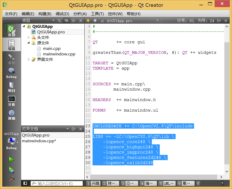Click the editor horizontal scrollbar track
The height and width of the screenshot is (189, 232).
[x=154, y=177]
